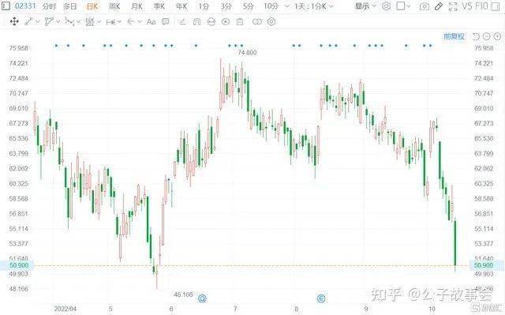Open the 显示 display dropdown

pos(365,6)
